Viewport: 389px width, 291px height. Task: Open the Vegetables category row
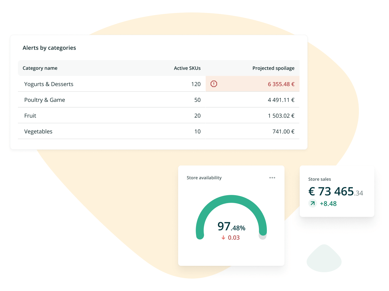point(38,132)
